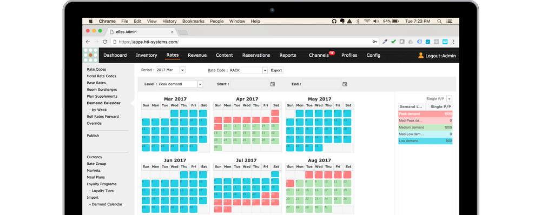Image resolution: width=541 pixels, height=215 pixels.
Task: Click the Start date input field
Action: 249,84
